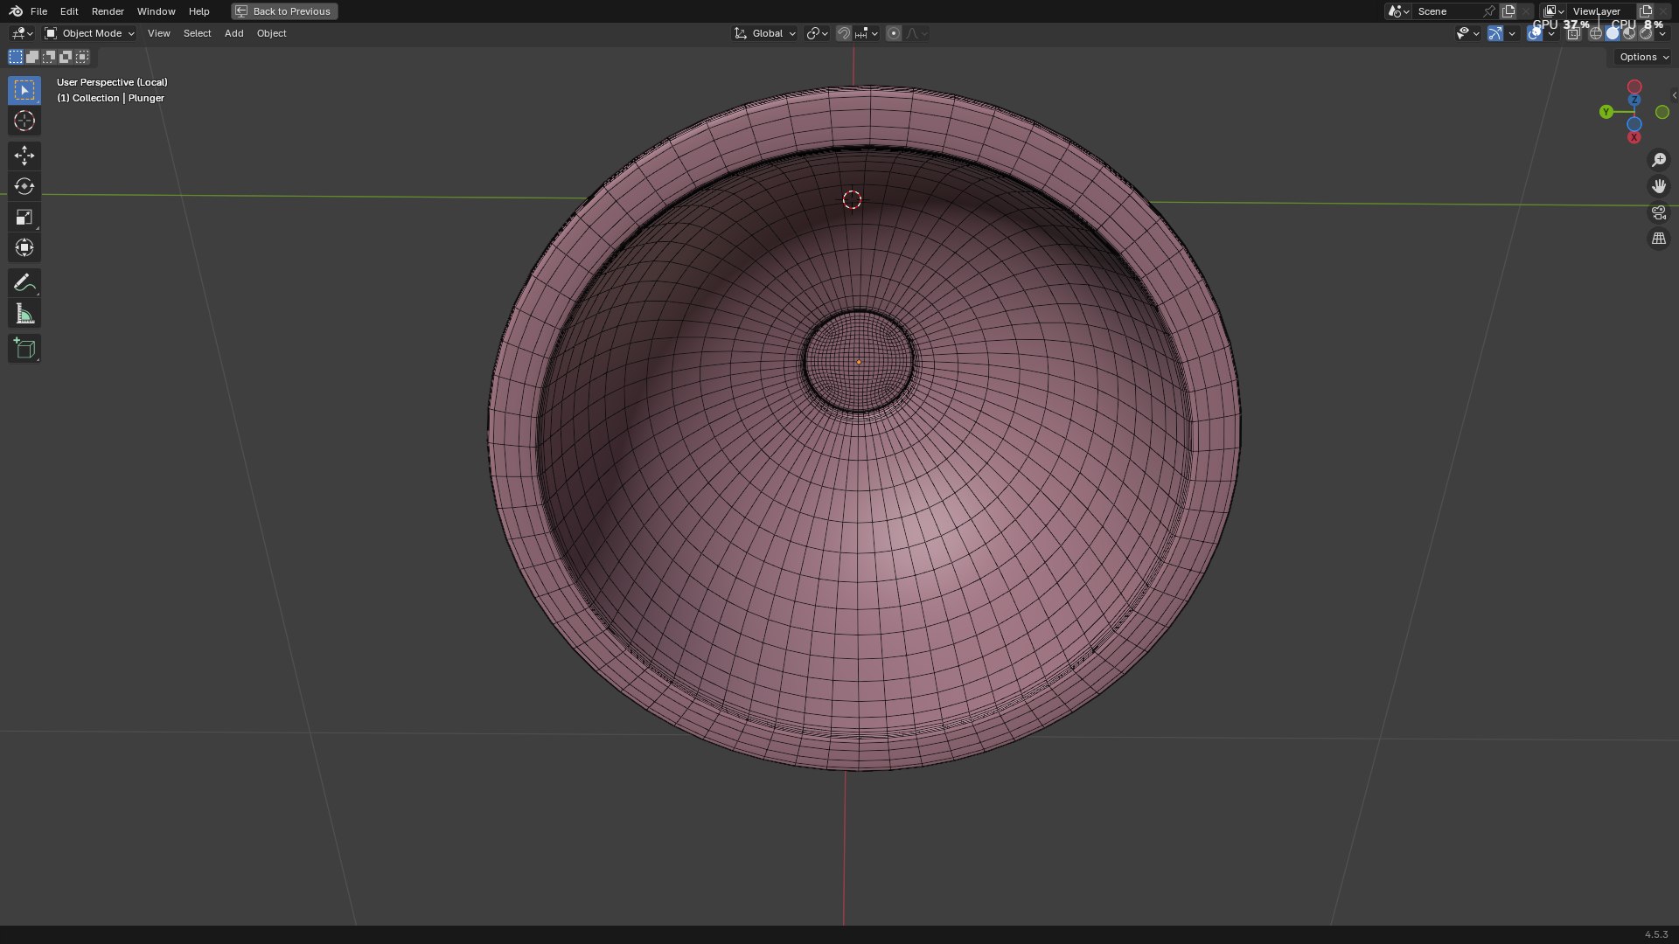Image resolution: width=1679 pixels, height=944 pixels.
Task: Open the Global transform orientation dropdown
Action: point(764,33)
